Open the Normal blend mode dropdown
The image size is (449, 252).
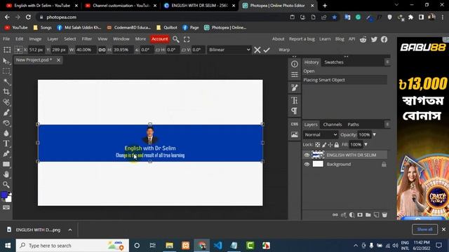(321, 134)
